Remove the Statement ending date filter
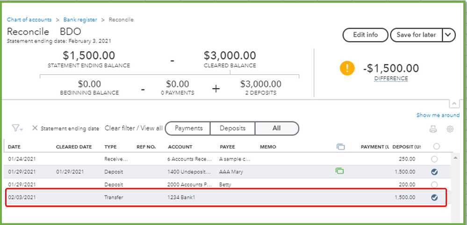Viewport: 467px width, 225px height. point(35,128)
